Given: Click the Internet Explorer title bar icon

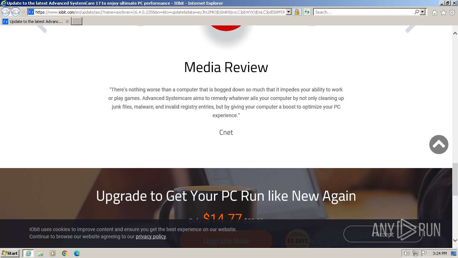Looking at the screenshot, I should click(x=4, y=3).
